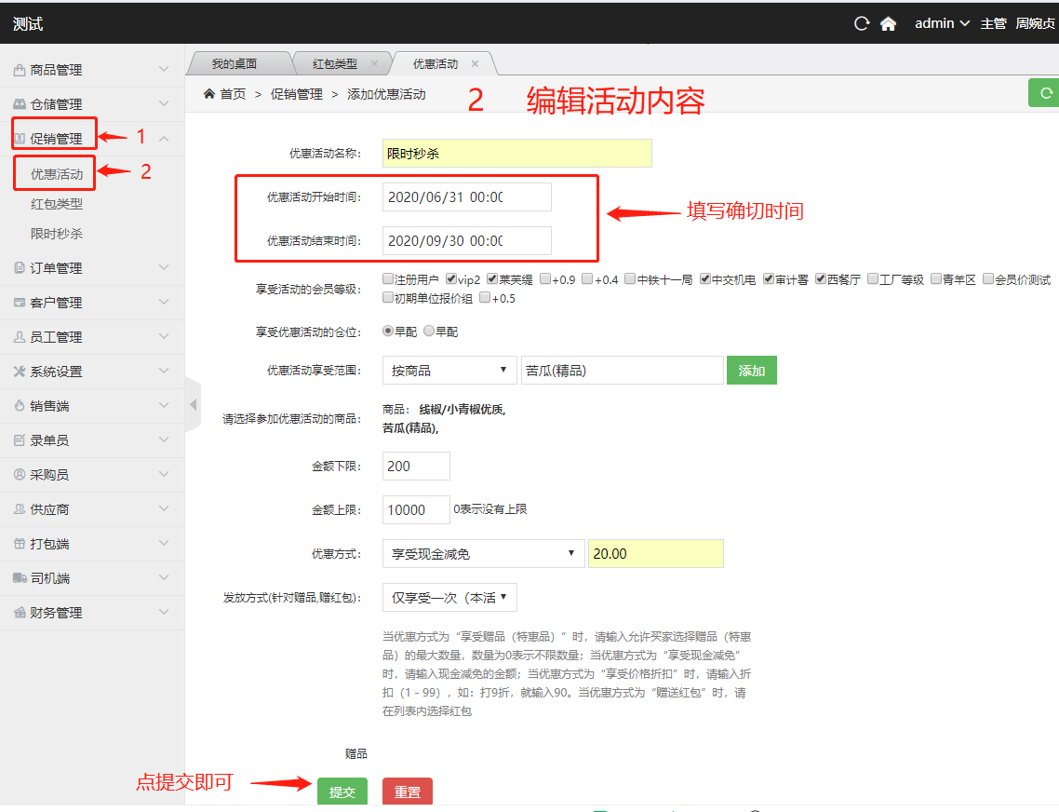Open the 按商品 scope dropdown
Screen dimensions: 1059x812
click(x=449, y=371)
